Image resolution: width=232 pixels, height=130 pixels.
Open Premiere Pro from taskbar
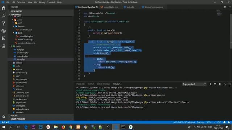pyautogui.click(x=33, y=127)
